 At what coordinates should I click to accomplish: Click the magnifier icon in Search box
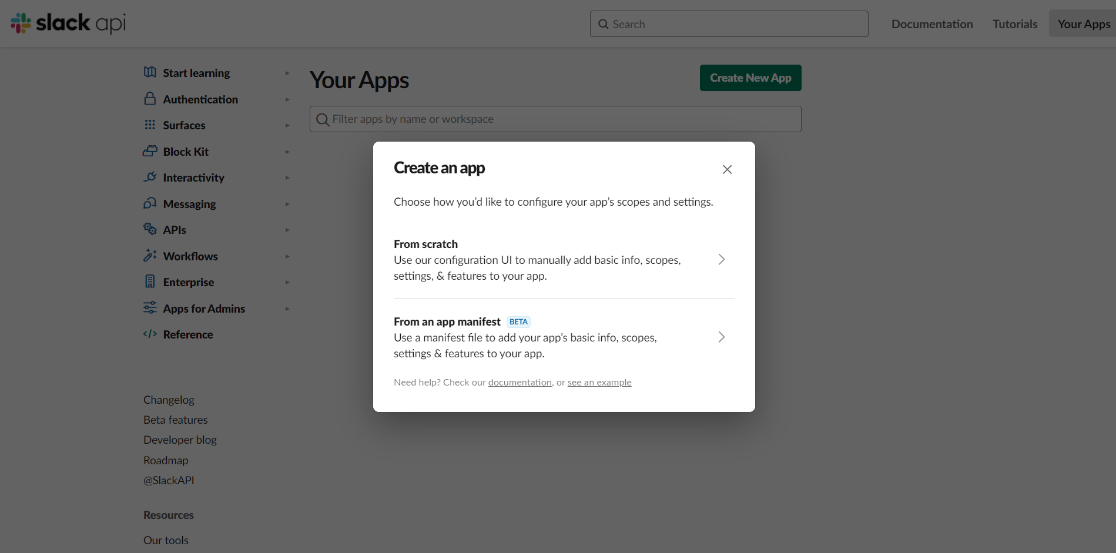[x=603, y=24]
